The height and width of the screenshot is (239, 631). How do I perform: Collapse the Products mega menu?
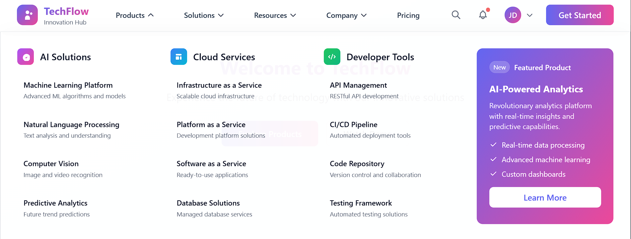pyautogui.click(x=135, y=15)
